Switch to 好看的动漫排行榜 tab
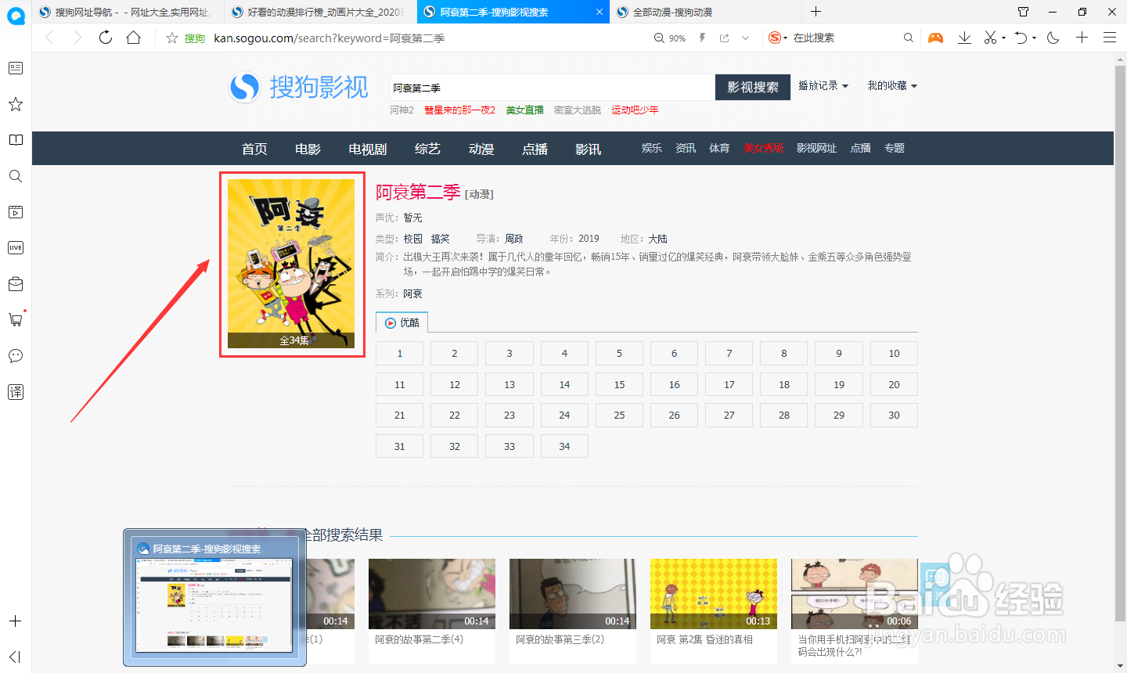The width and height of the screenshot is (1127, 673). [x=322, y=12]
